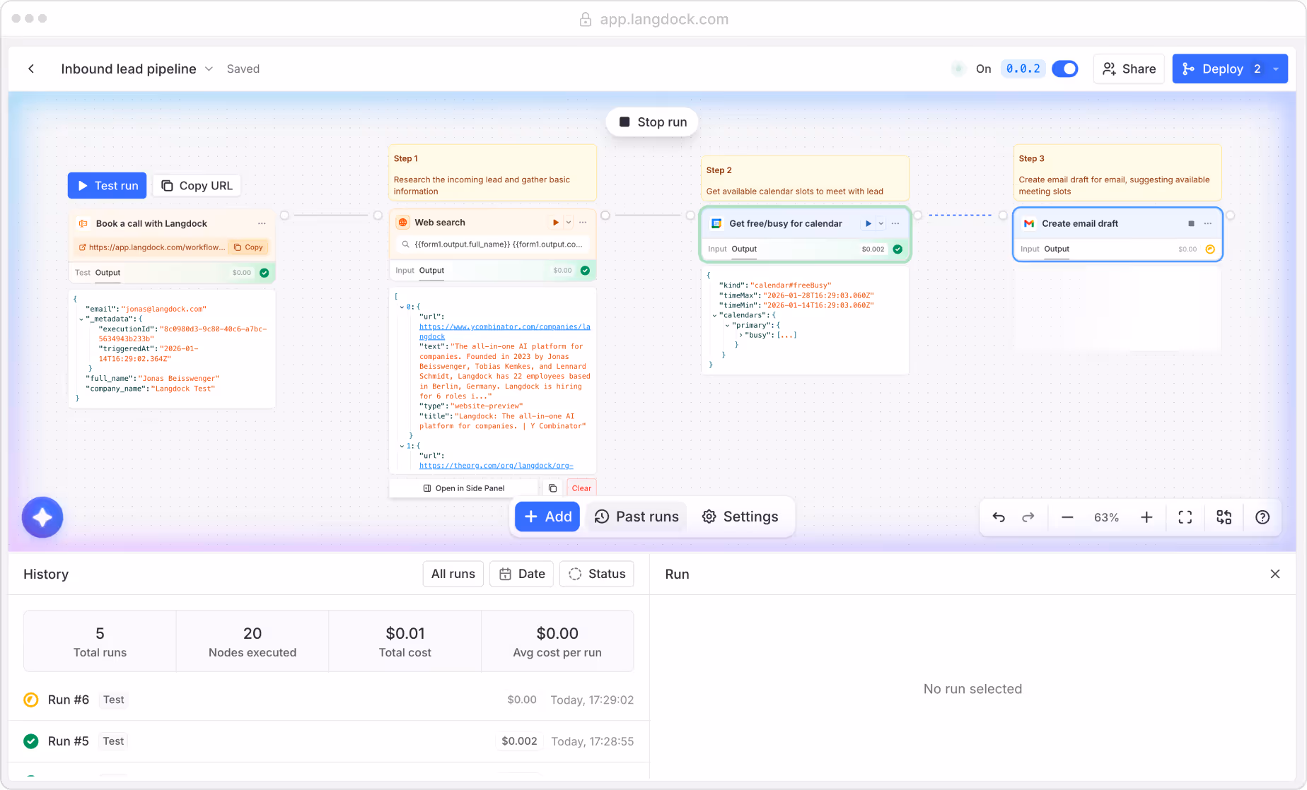Run the Get free/busy for calendar node

click(x=868, y=224)
